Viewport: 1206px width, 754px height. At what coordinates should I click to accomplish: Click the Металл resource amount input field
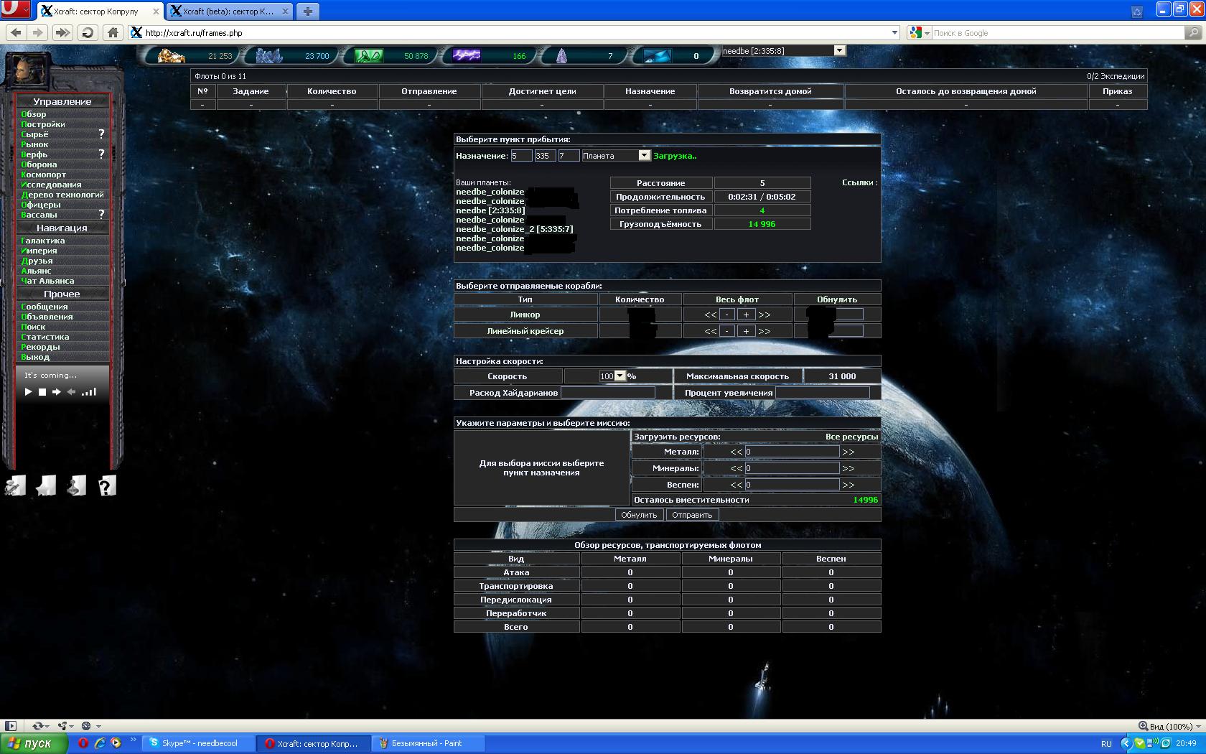click(792, 452)
